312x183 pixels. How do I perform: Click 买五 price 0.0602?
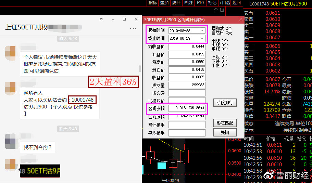tap(273, 71)
